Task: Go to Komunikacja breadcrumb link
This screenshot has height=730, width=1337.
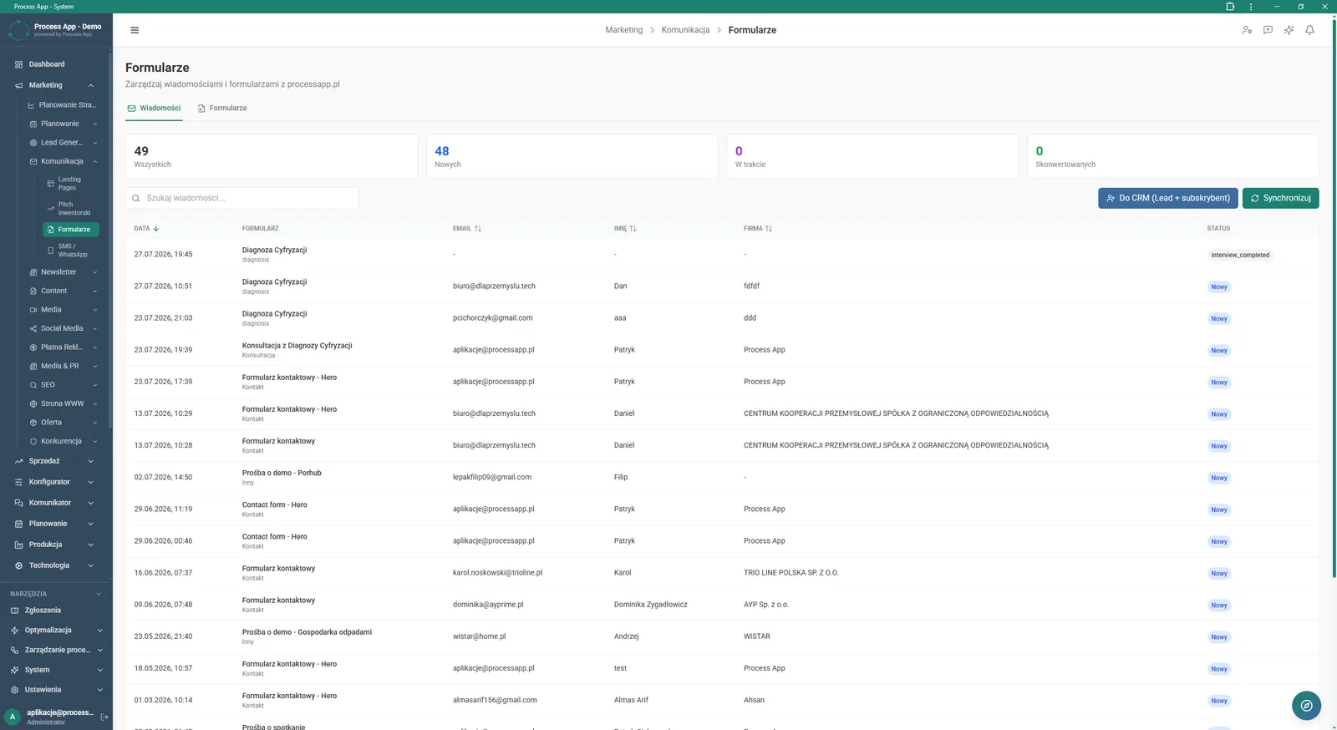Action: 685,30
